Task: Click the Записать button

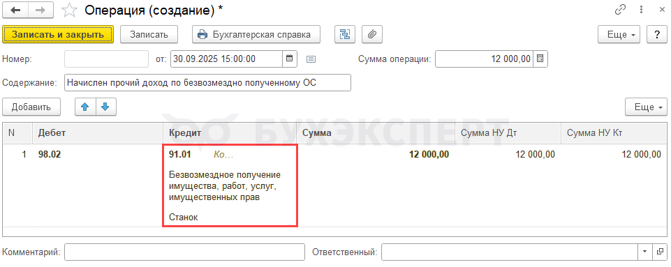Action: coord(149,35)
